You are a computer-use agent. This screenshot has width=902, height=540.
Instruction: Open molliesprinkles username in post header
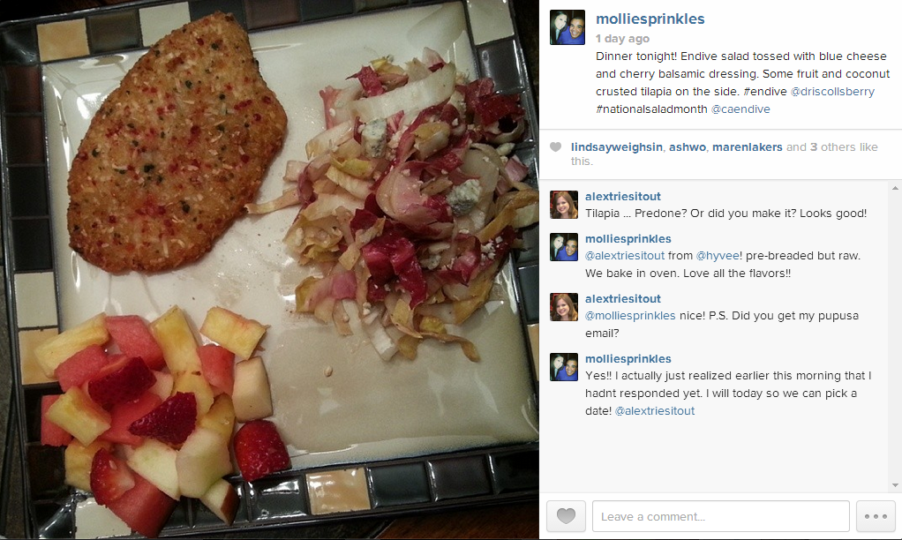(650, 19)
